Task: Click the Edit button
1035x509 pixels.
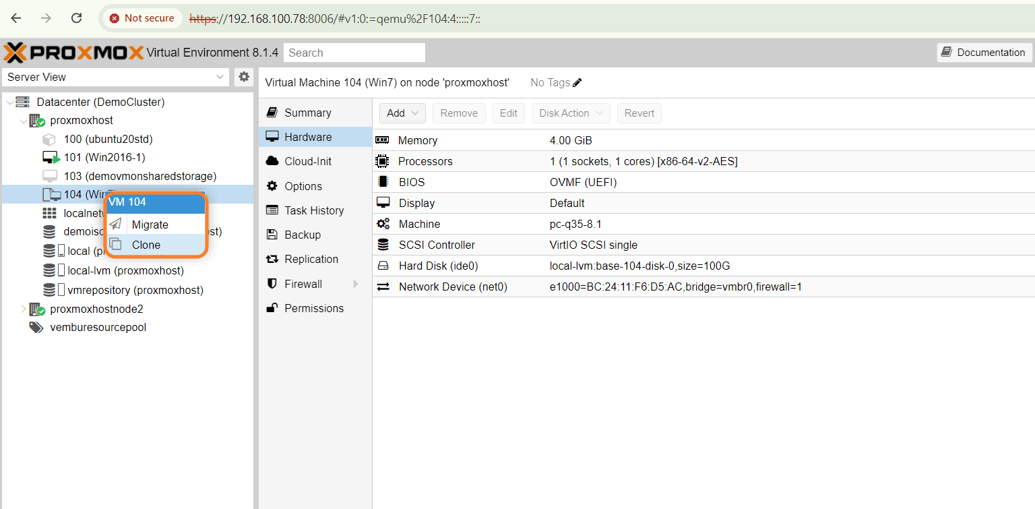Action: pos(509,113)
